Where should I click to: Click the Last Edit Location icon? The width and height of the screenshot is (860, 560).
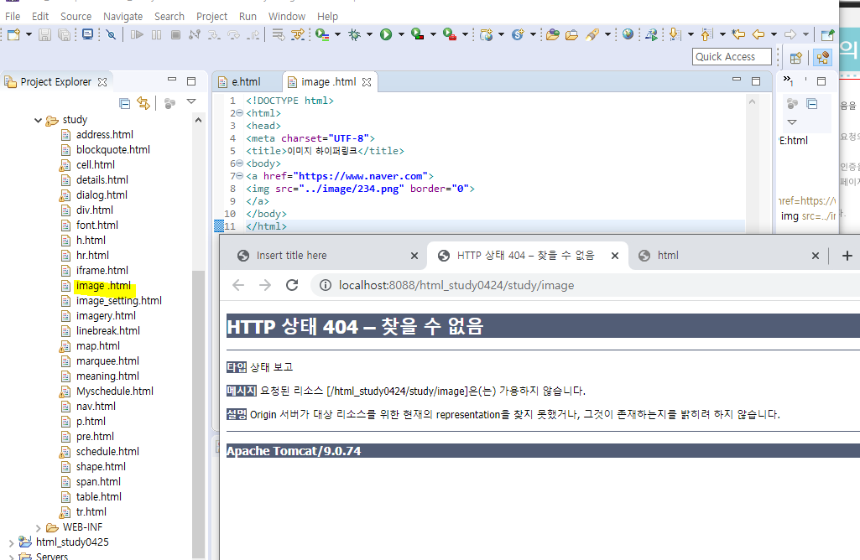click(738, 35)
